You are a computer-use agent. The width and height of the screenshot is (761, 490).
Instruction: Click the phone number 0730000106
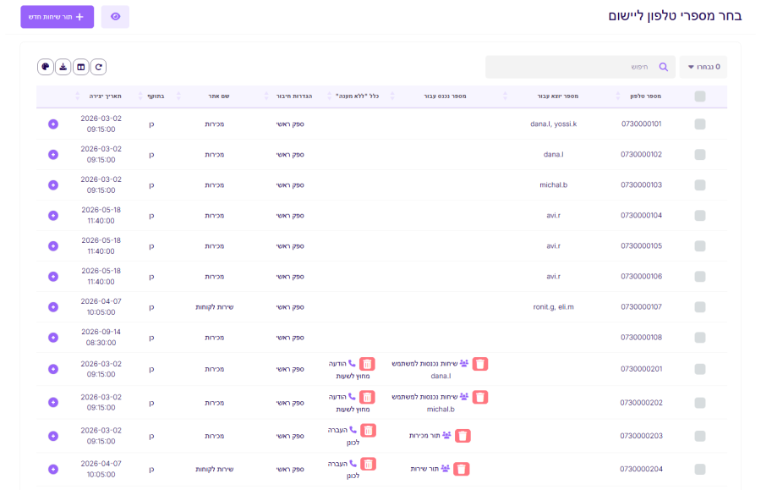641,277
